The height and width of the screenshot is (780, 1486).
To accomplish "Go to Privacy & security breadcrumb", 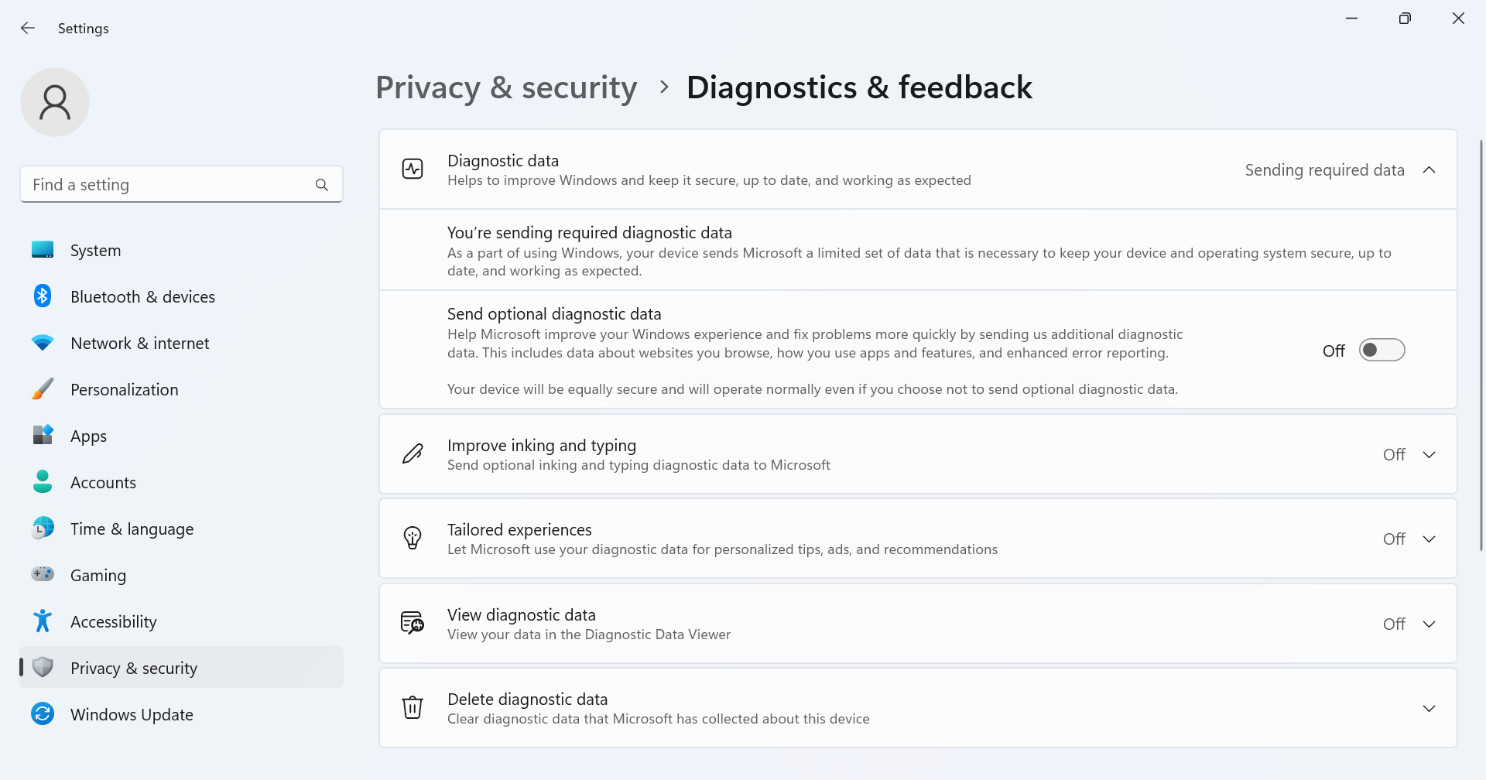I will point(506,87).
